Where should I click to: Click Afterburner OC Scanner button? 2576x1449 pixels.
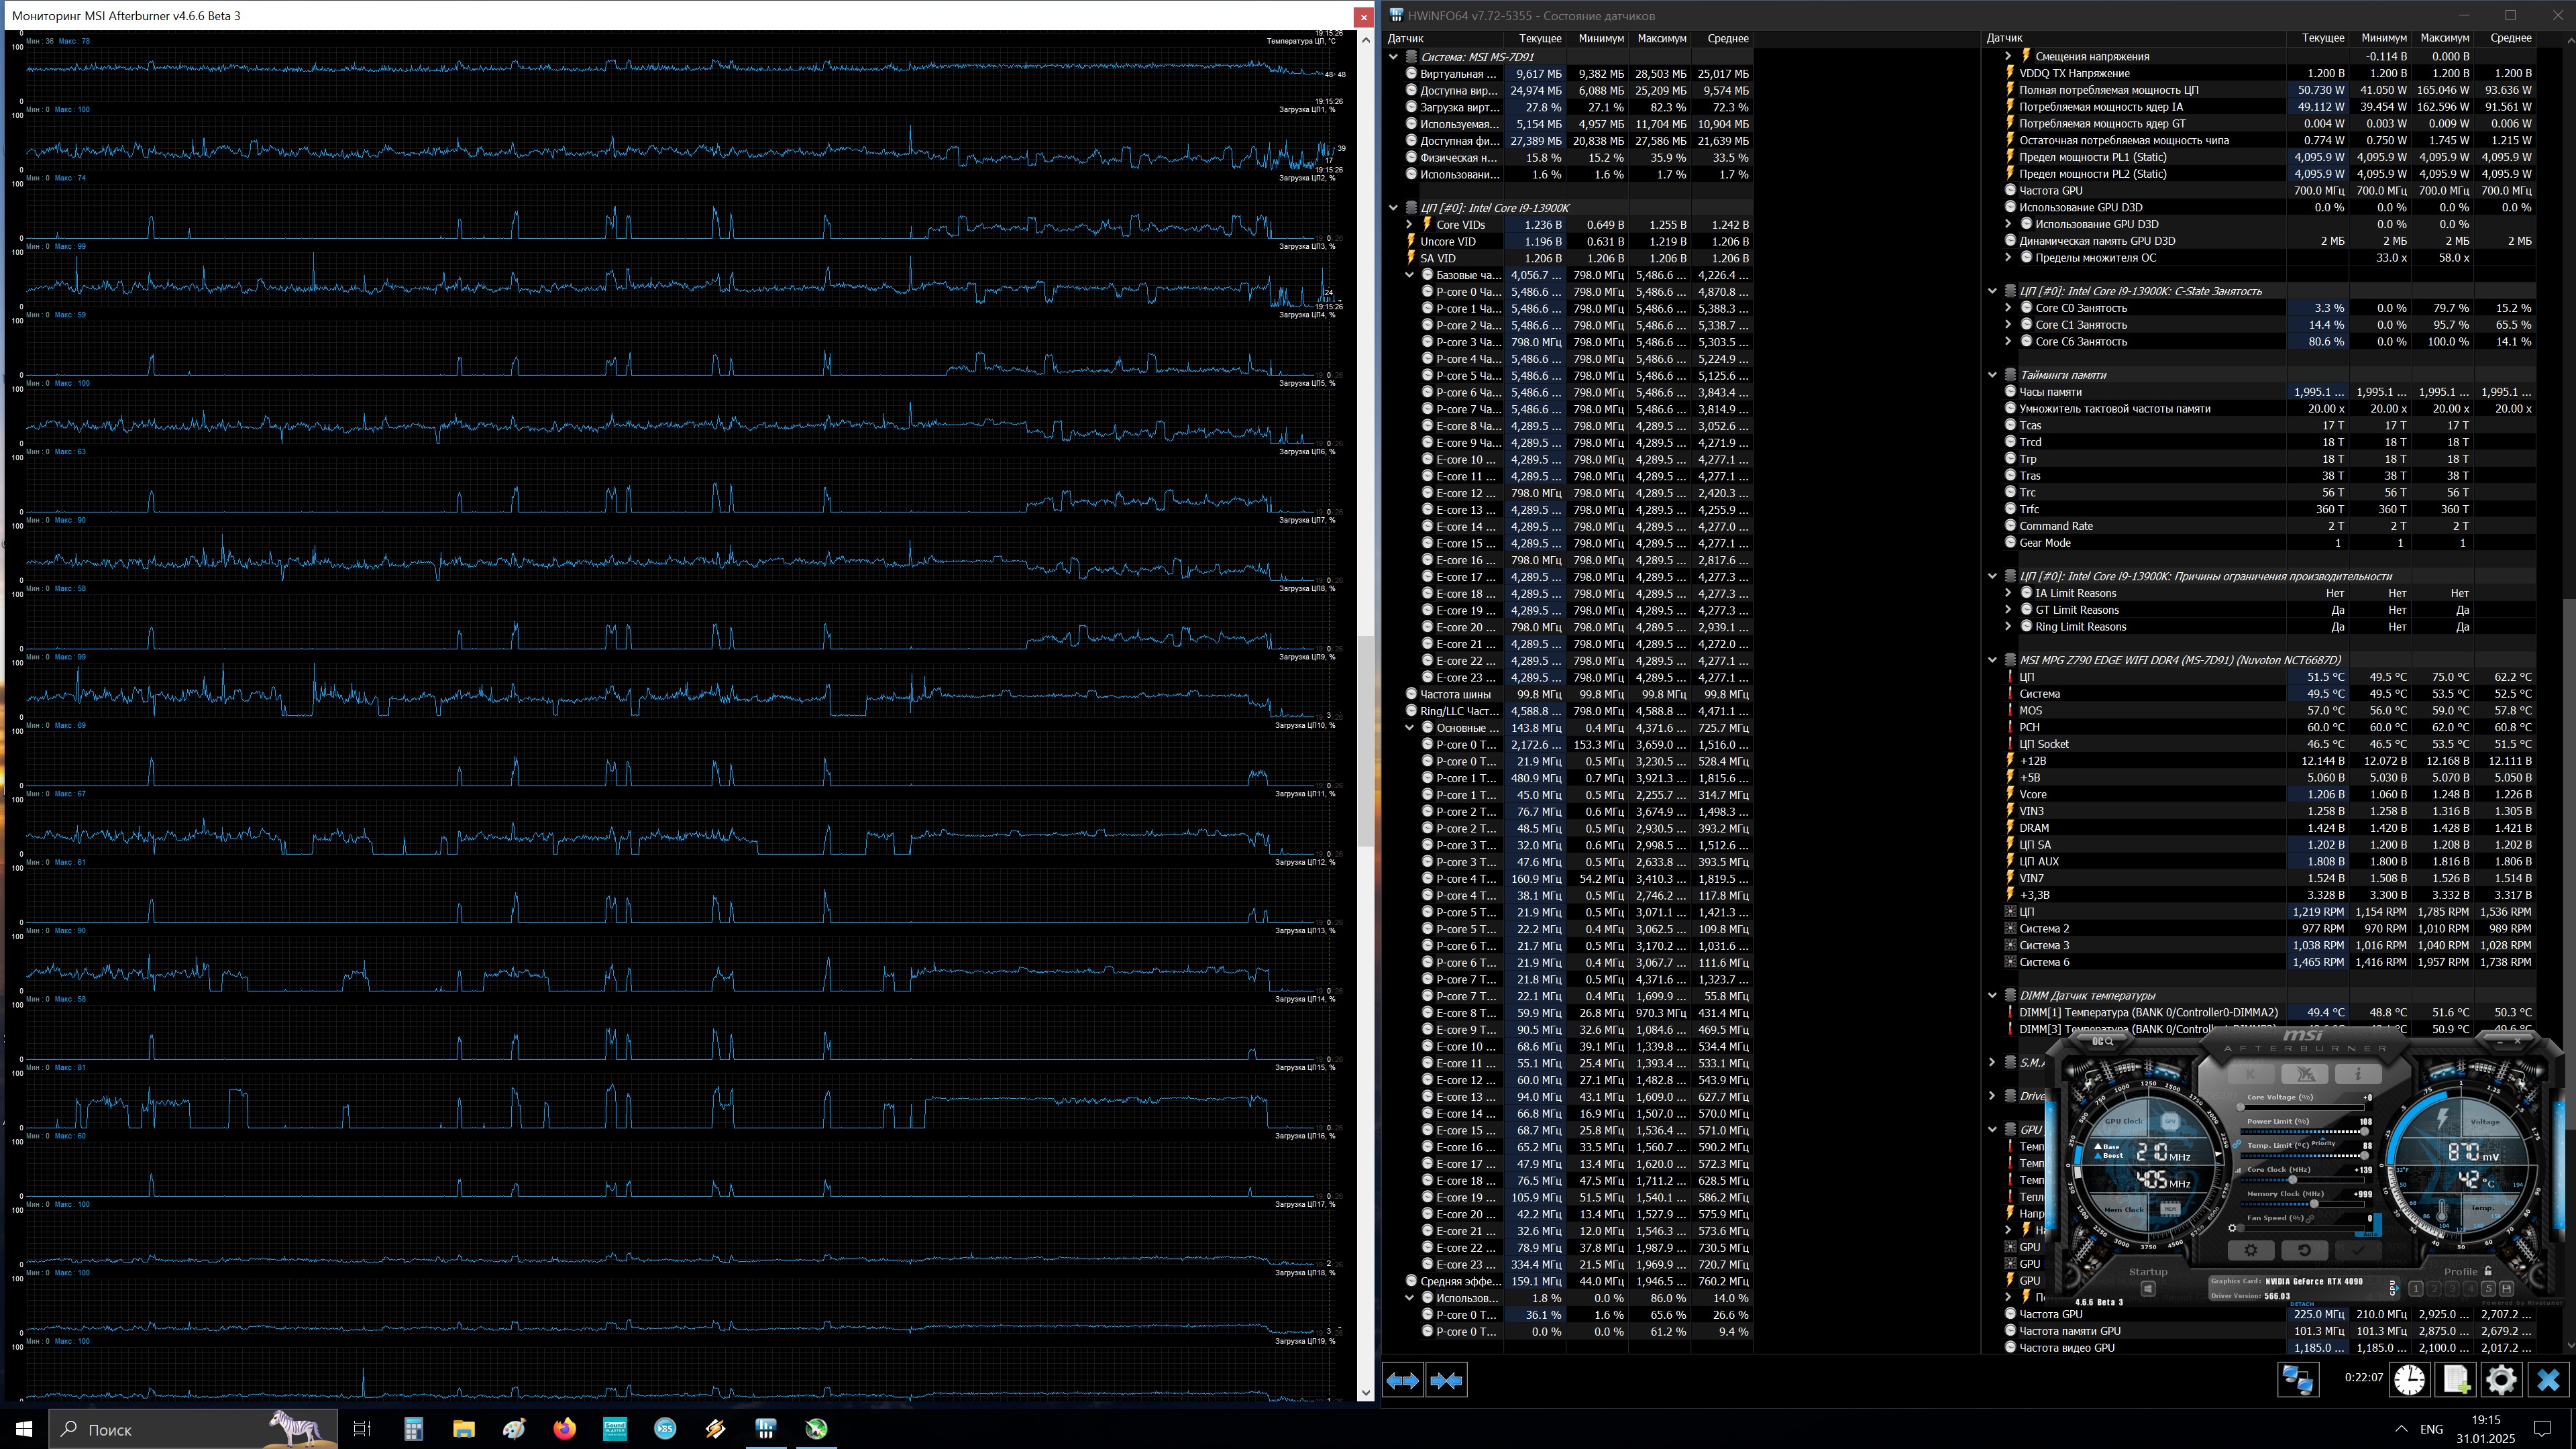pos(2102,1041)
